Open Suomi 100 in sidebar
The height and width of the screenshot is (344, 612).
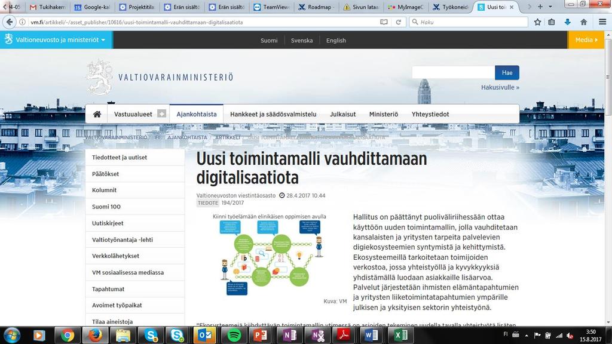tap(135, 207)
